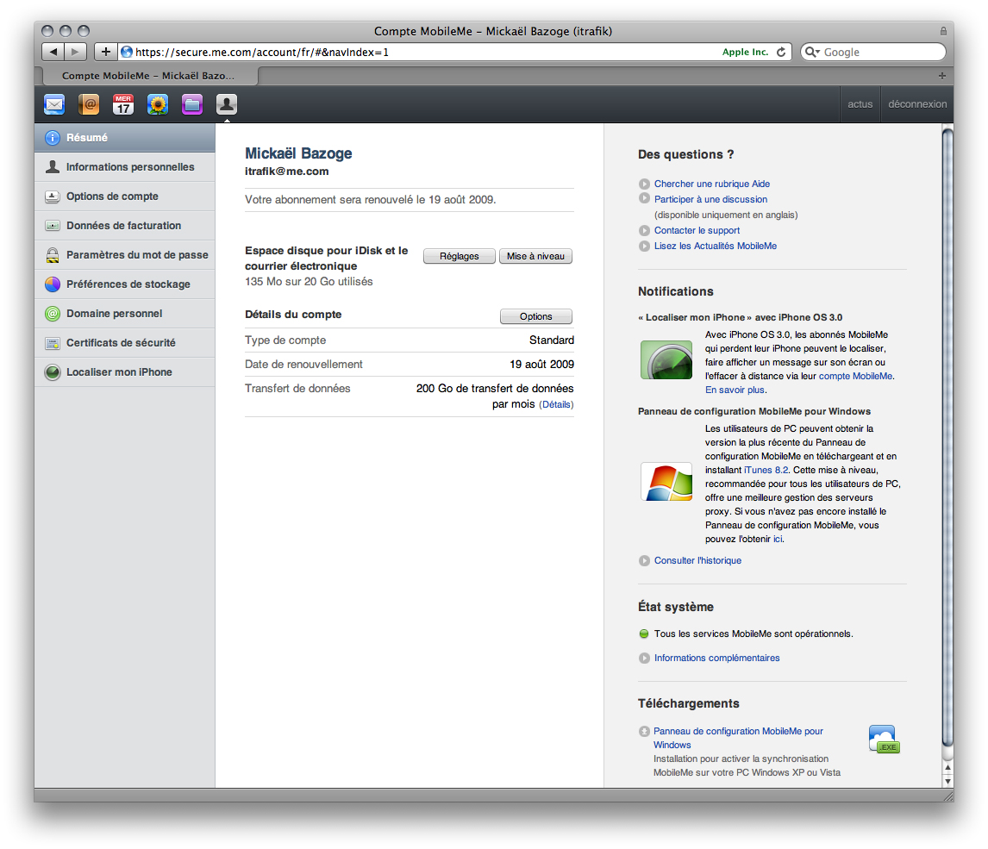This screenshot has width=988, height=849.
Task: Click the itrafik@me.com email text
Action: 287,172
